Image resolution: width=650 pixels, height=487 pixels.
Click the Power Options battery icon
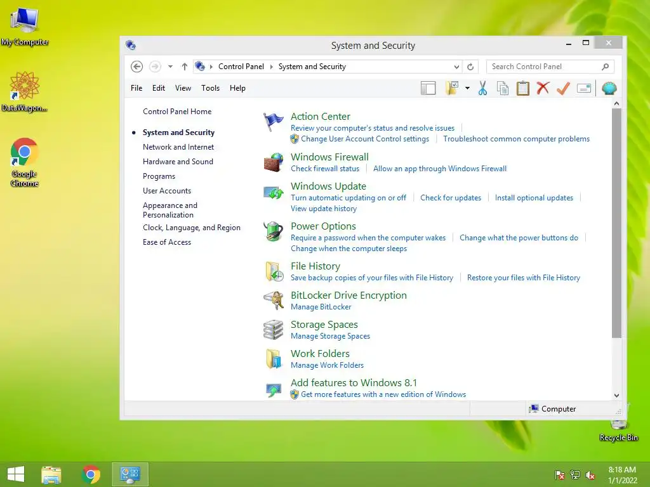[273, 231]
